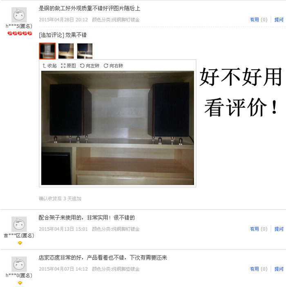
Task: Collapse the expanded photo with 收起
Action: click(x=49, y=66)
